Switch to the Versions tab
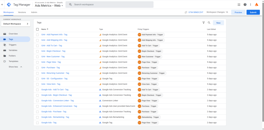The image size is (264, 130). (x=22, y=12)
